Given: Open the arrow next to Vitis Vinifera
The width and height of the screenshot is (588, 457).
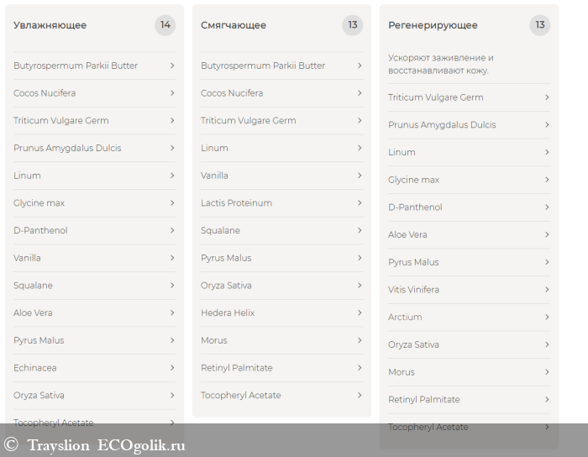Looking at the screenshot, I should [x=547, y=290].
